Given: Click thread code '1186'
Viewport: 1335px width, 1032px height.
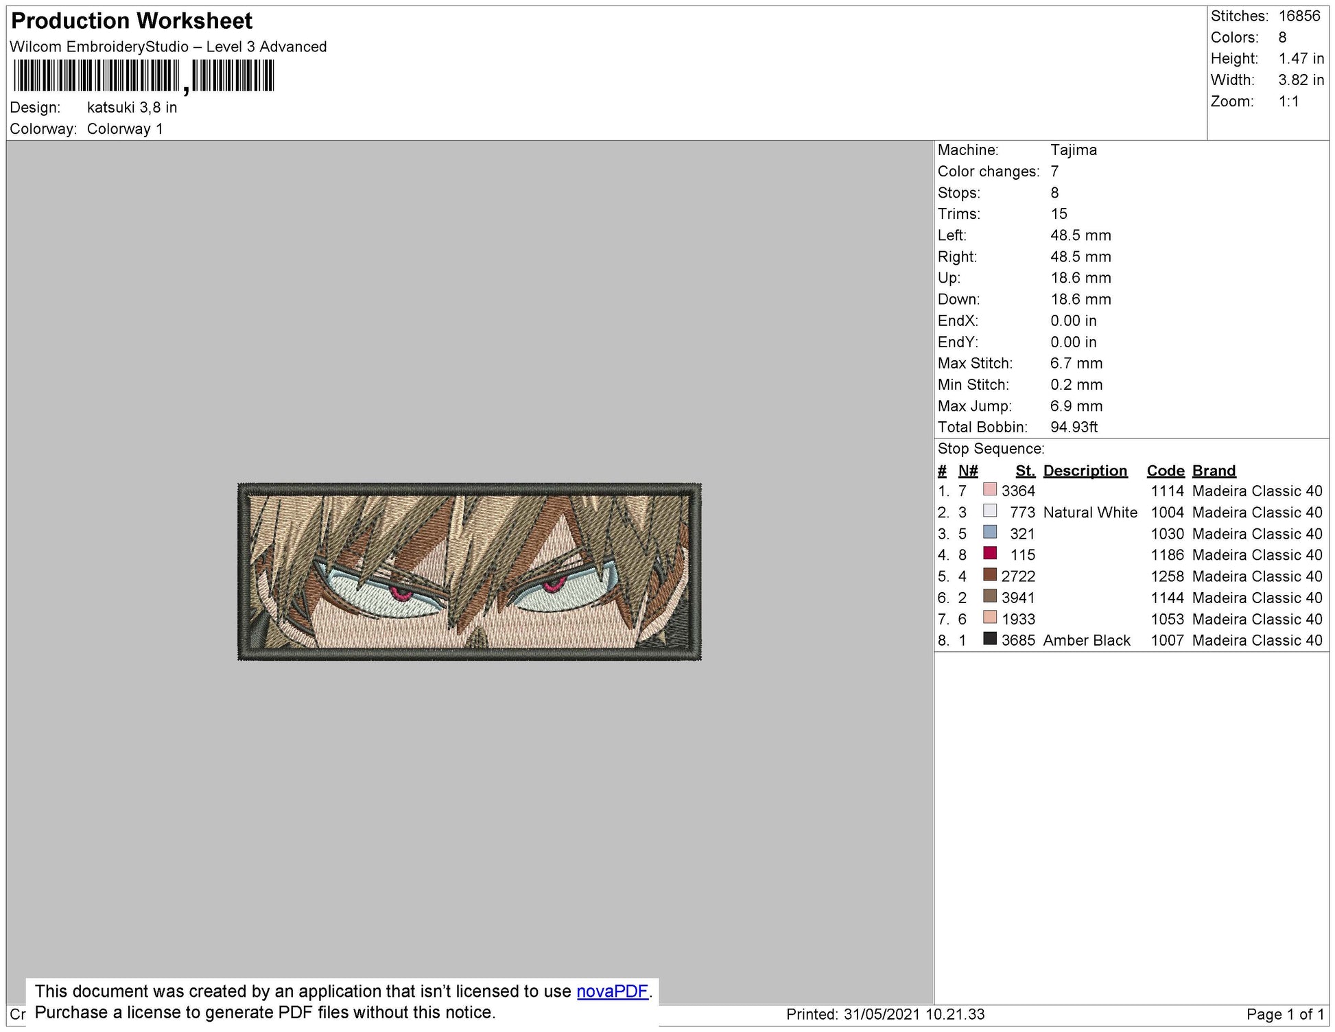Looking at the screenshot, I should coord(1168,555).
